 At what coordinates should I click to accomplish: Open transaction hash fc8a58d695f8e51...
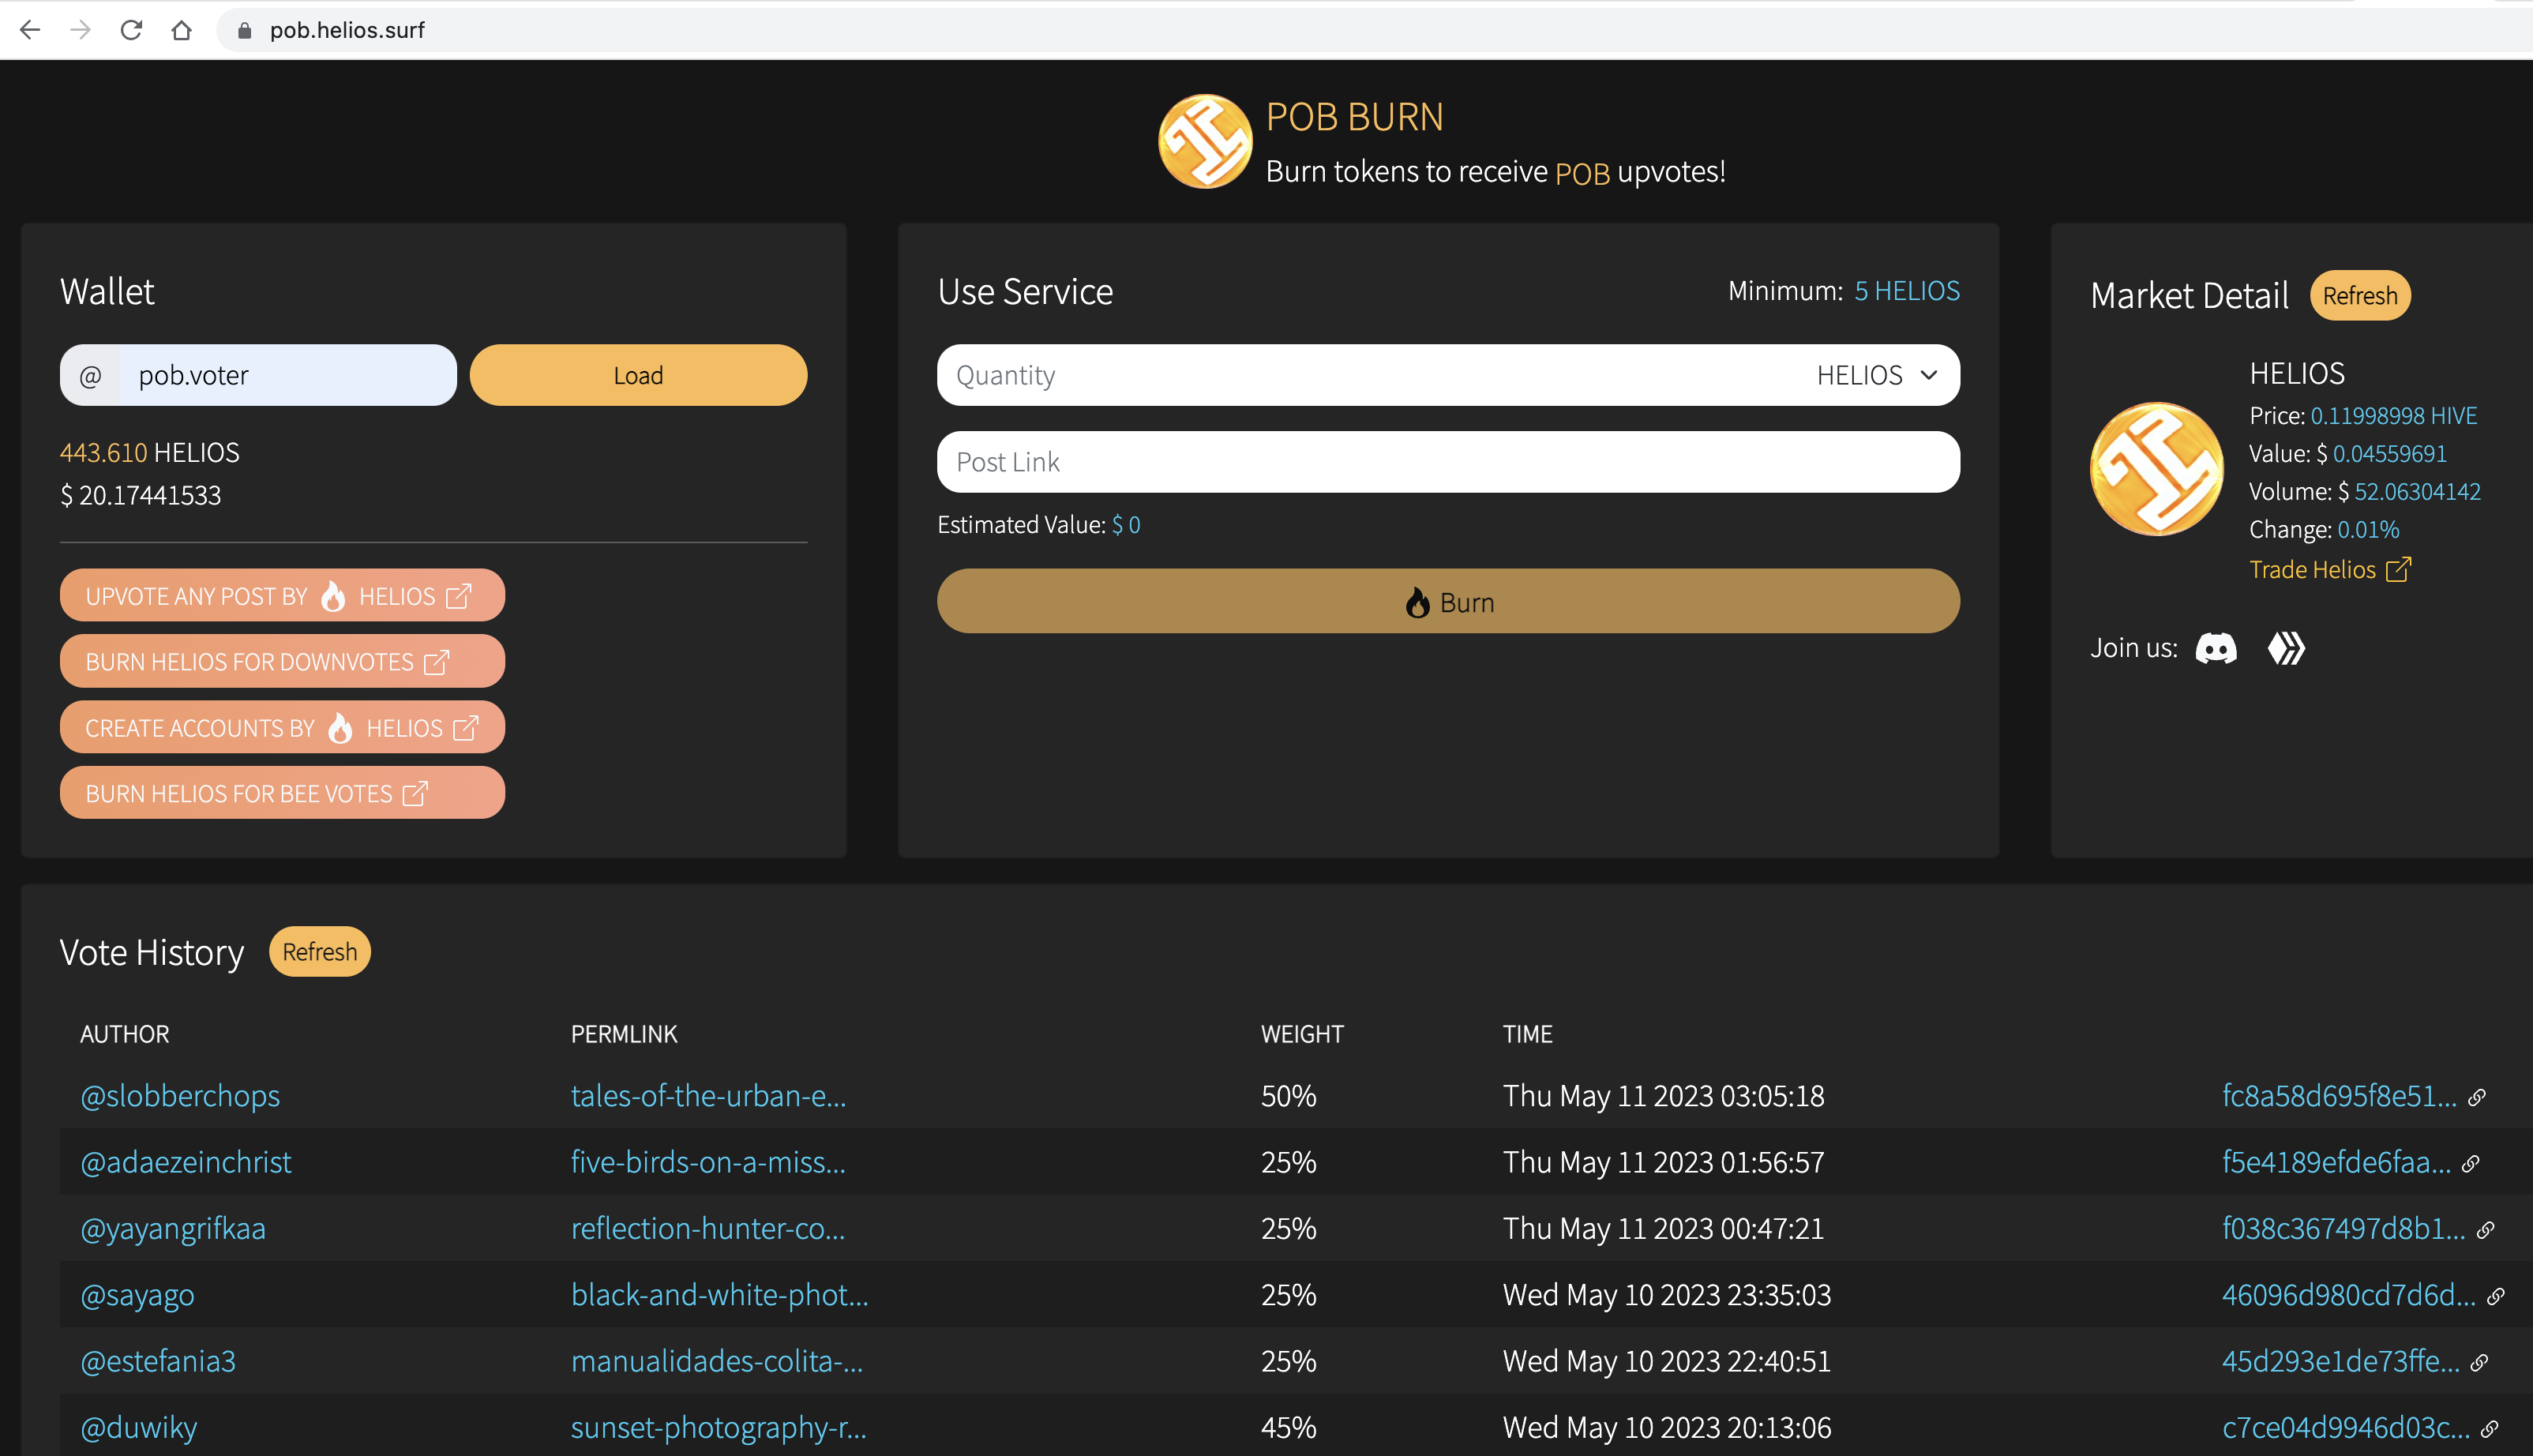click(x=2339, y=1096)
